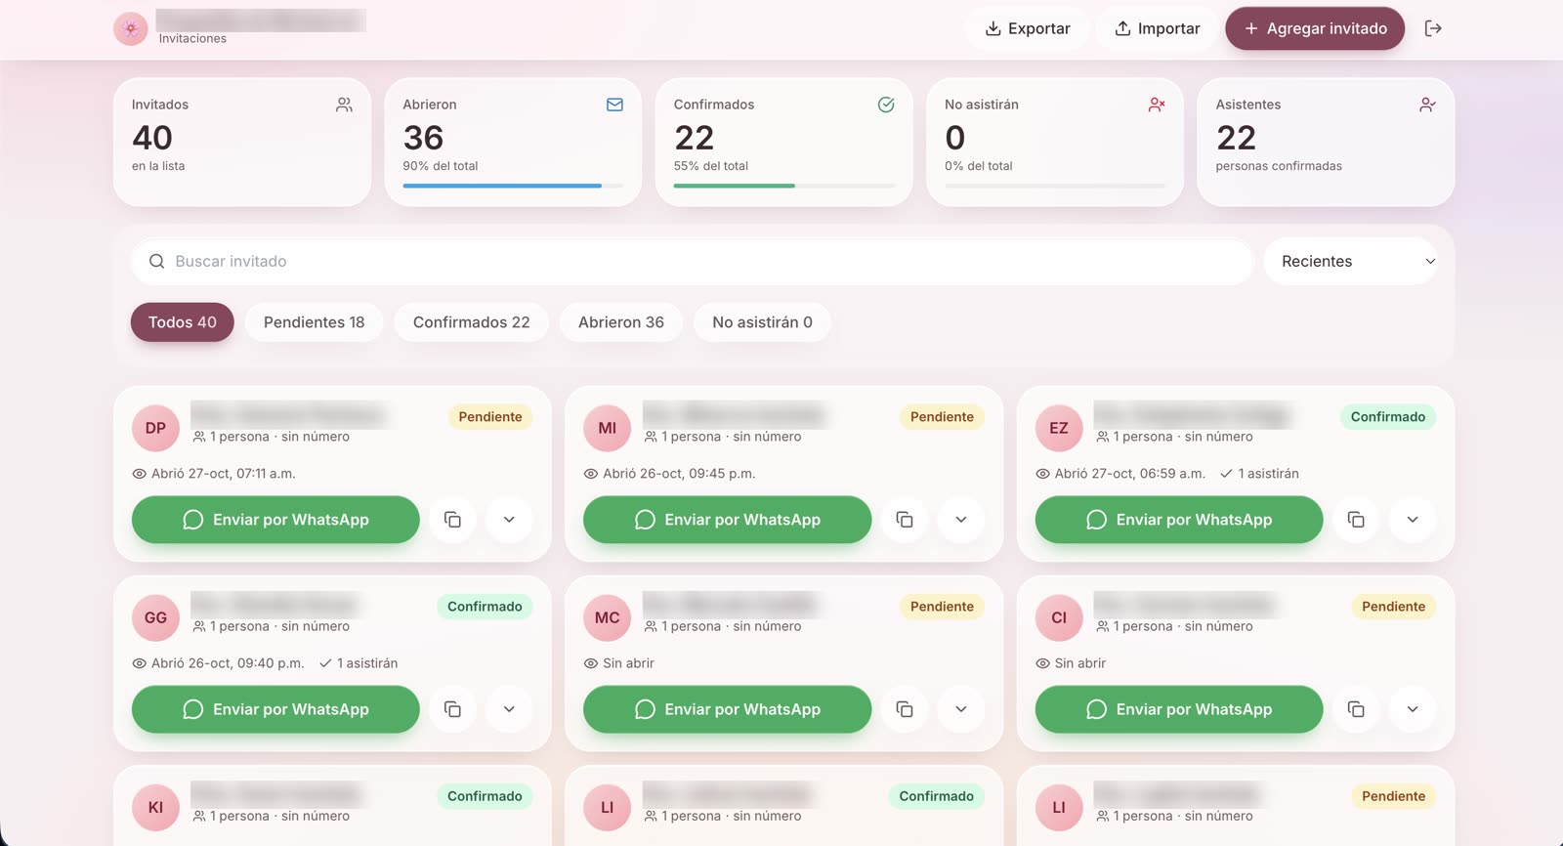Show the Confirmados 22 filter
The image size is (1563, 846).
point(471,322)
